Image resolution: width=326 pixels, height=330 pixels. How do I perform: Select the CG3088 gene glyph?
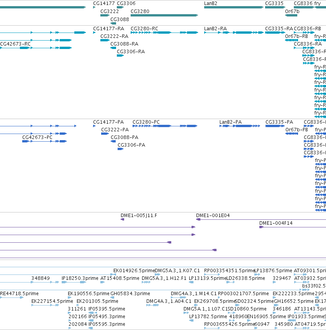coord(113,23)
